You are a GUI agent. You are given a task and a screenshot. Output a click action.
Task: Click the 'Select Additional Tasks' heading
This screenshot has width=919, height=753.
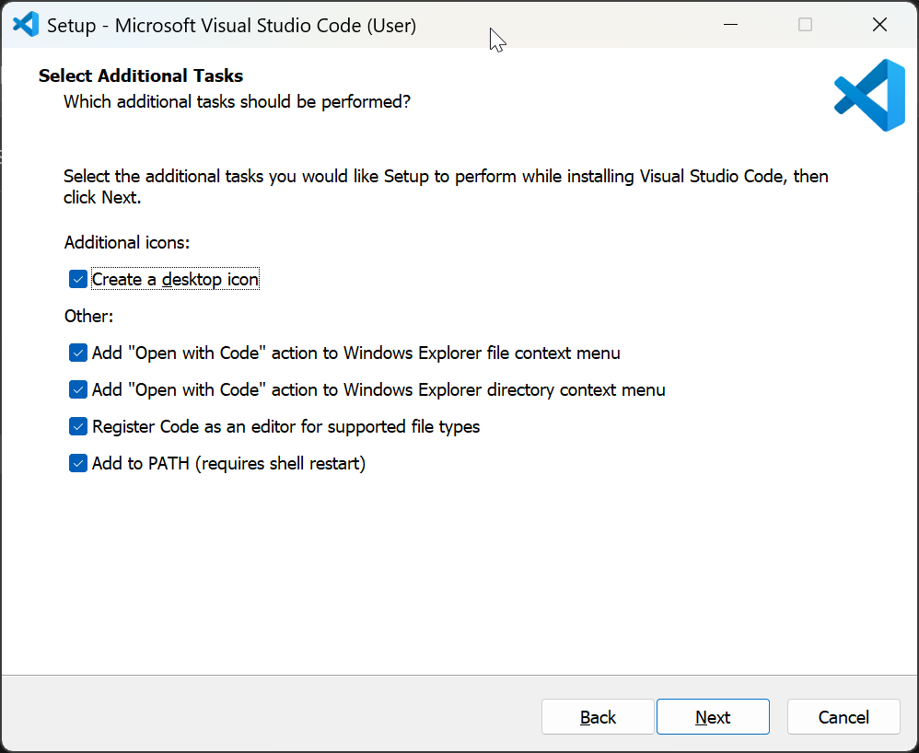click(x=141, y=75)
